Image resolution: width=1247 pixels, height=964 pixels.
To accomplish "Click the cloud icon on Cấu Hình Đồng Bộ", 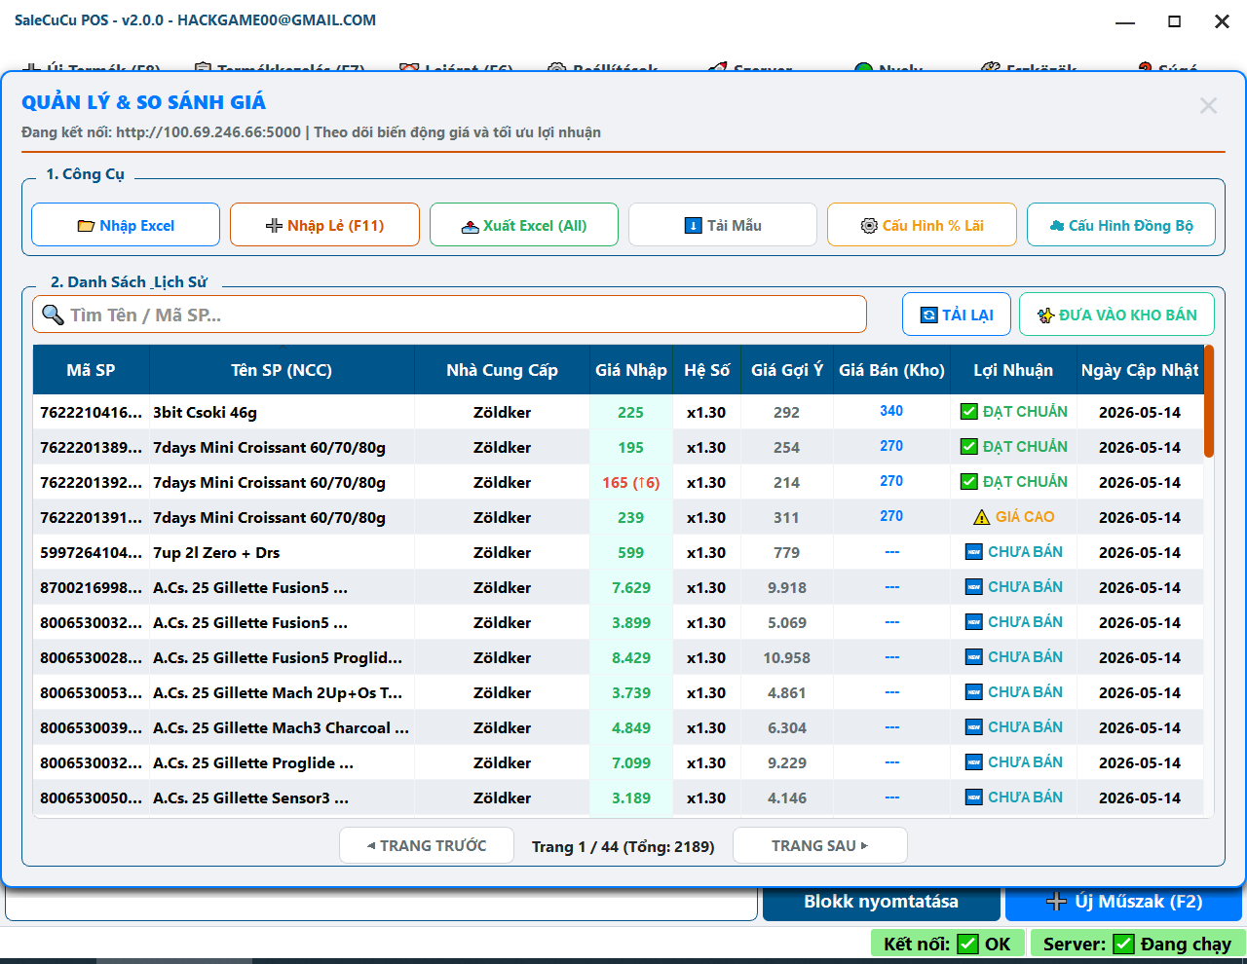I will [x=1056, y=226].
